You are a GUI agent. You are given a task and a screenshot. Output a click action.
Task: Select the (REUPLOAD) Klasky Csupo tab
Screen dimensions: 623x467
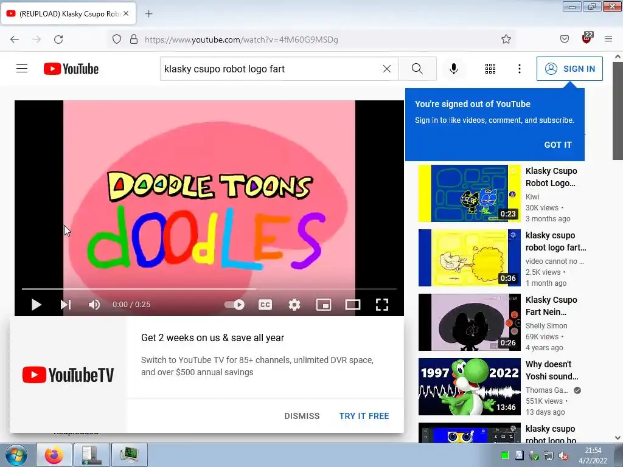pyautogui.click(x=68, y=13)
